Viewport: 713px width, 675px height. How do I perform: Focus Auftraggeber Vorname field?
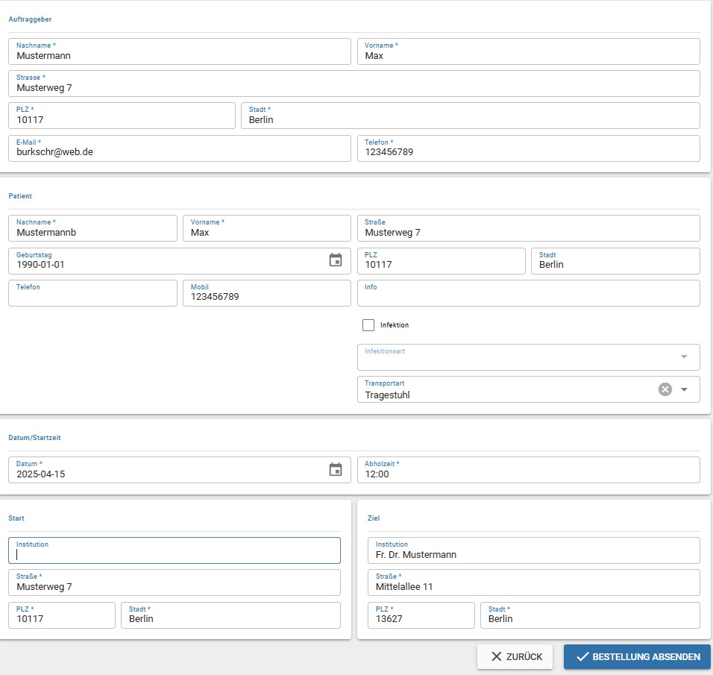[528, 51]
